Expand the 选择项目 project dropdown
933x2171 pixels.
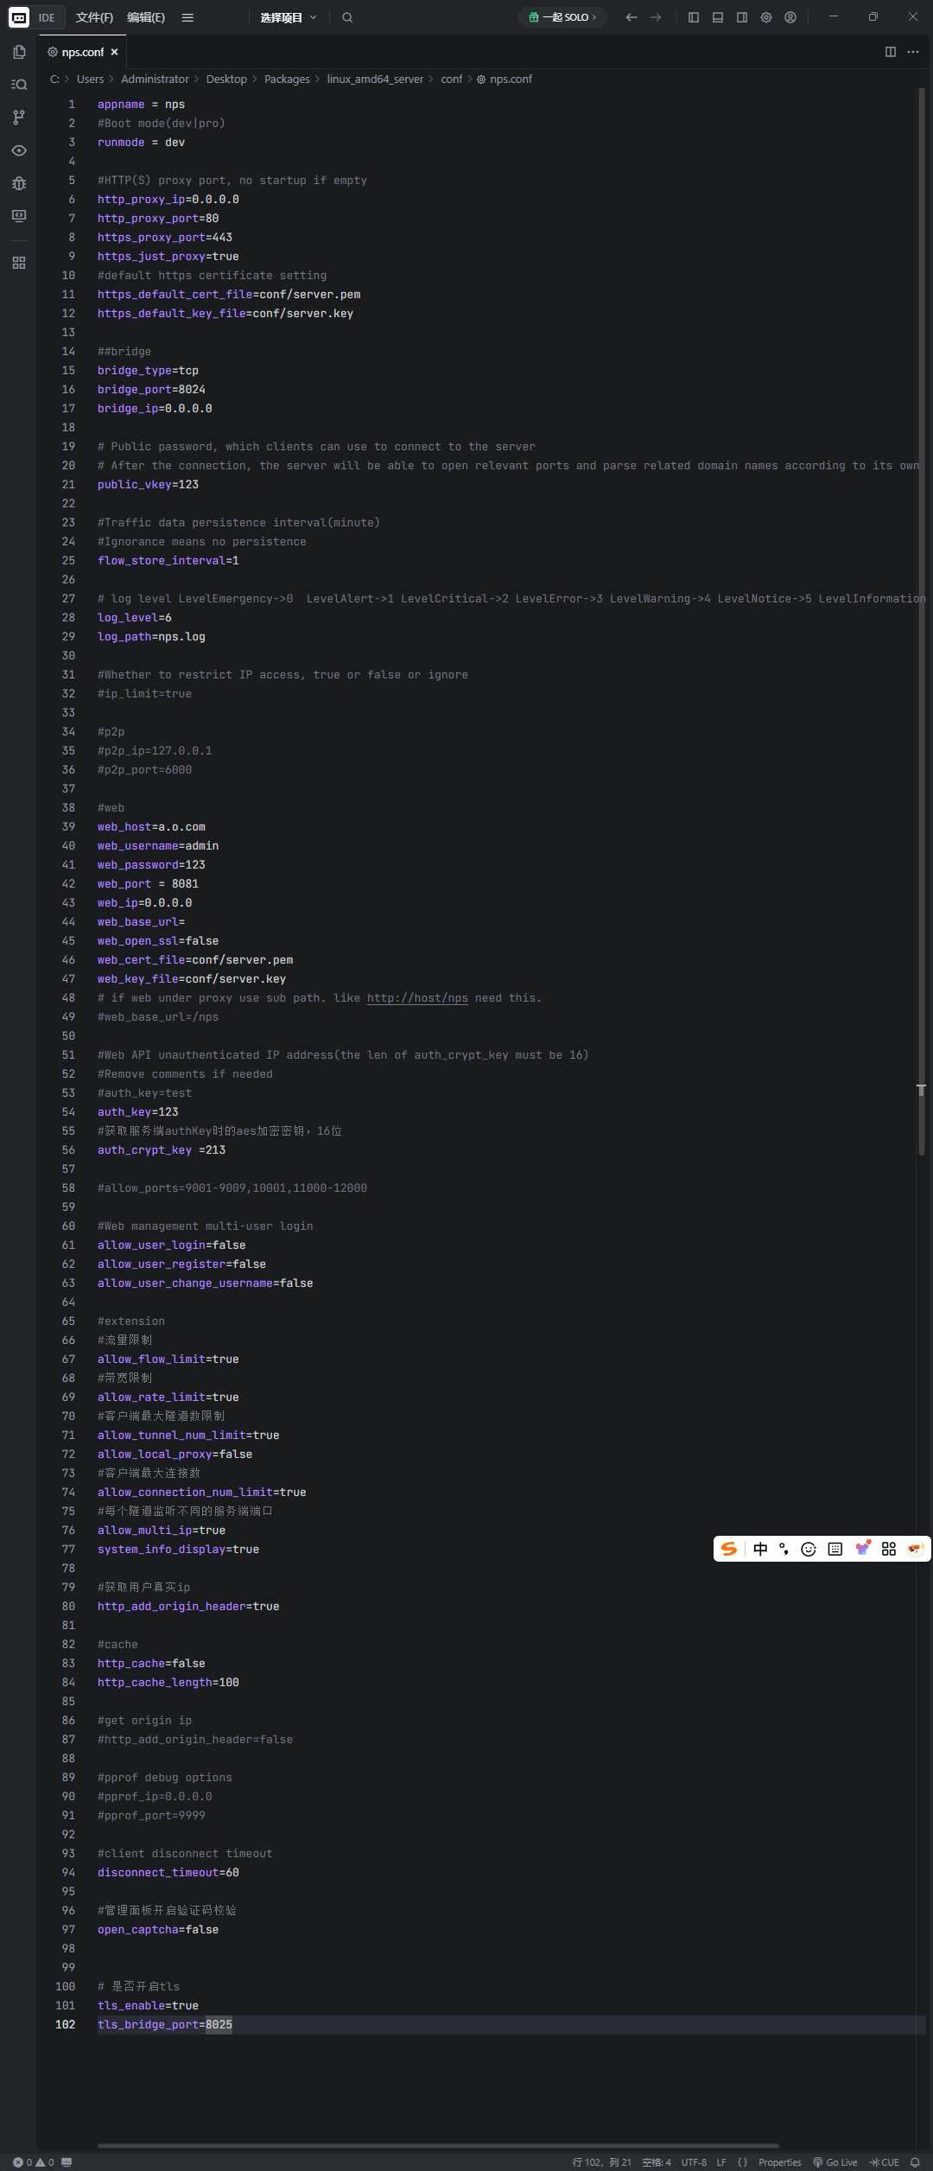pyautogui.click(x=289, y=17)
